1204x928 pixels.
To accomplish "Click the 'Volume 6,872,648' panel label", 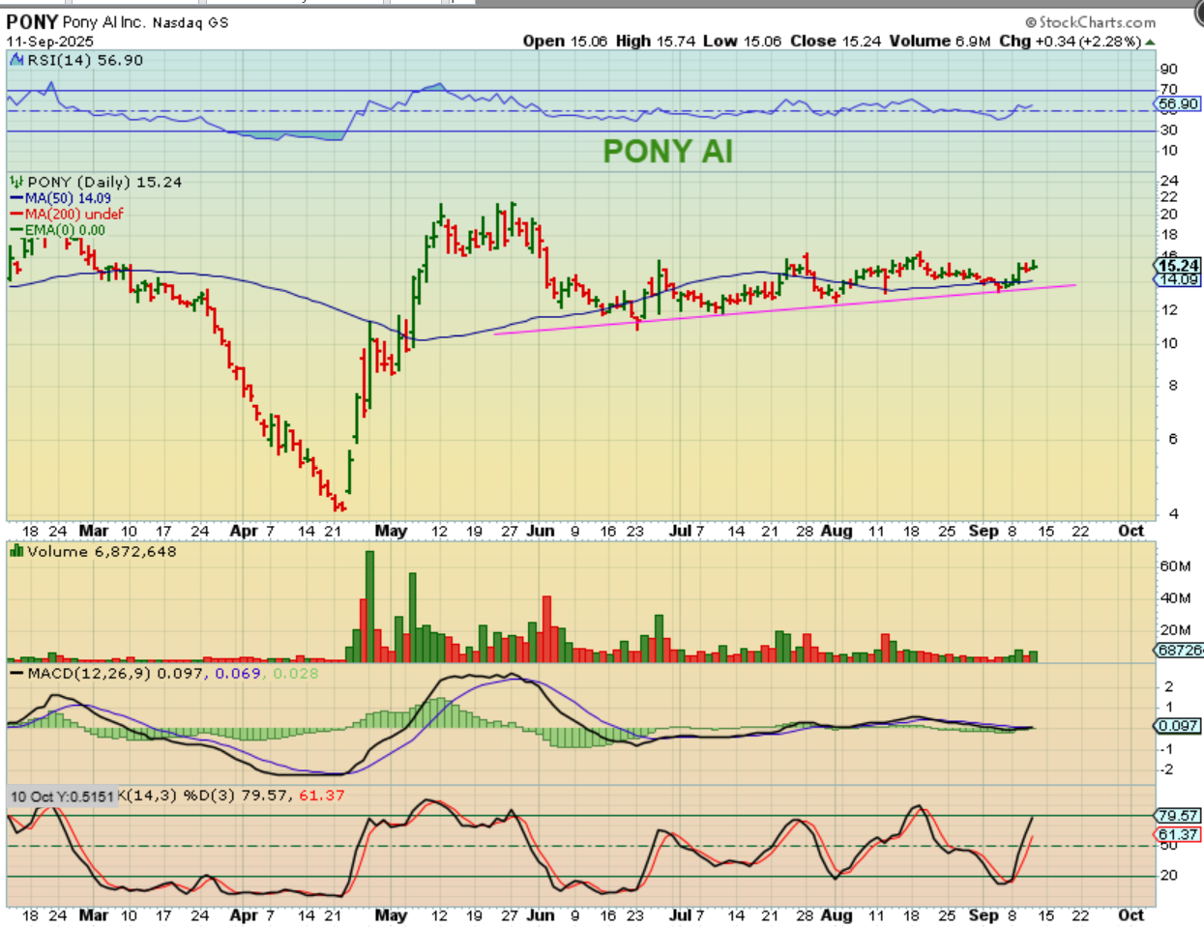I will click(x=102, y=551).
